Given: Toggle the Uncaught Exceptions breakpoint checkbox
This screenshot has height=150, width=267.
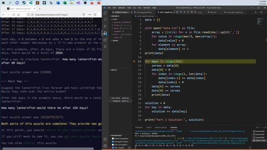Looking at the screenshot, I should click(x=113, y=142).
